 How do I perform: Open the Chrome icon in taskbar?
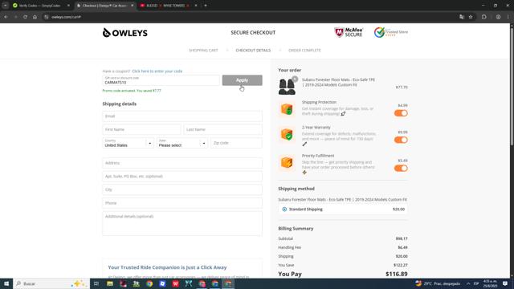click(149, 283)
